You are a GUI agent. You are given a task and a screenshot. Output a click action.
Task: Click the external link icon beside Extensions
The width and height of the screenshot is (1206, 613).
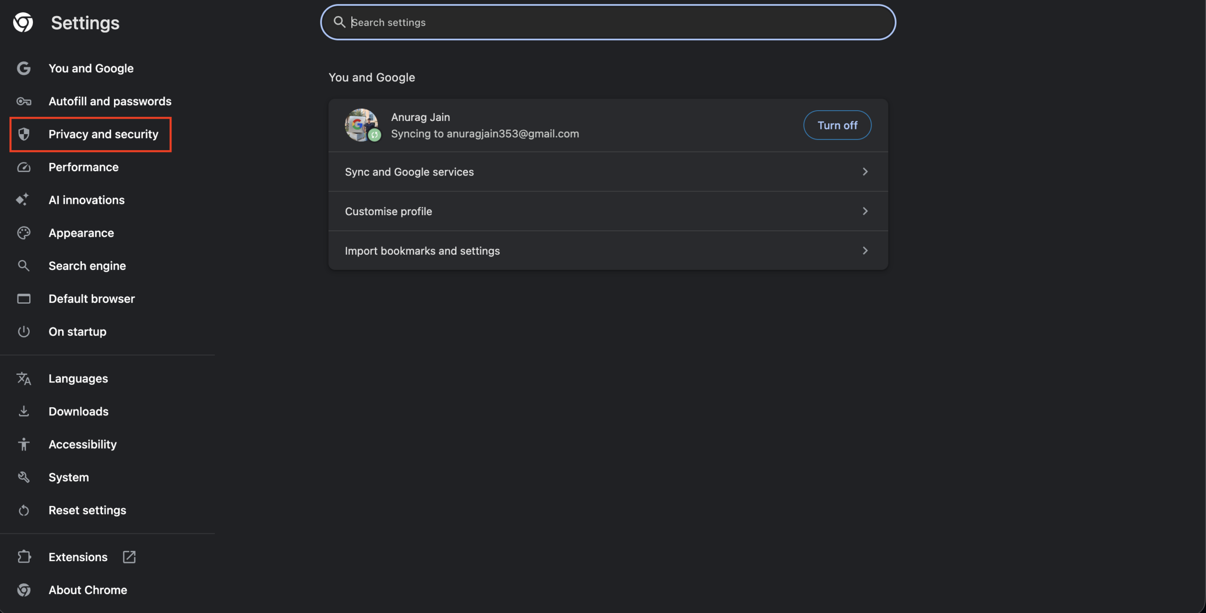pyautogui.click(x=129, y=557)
